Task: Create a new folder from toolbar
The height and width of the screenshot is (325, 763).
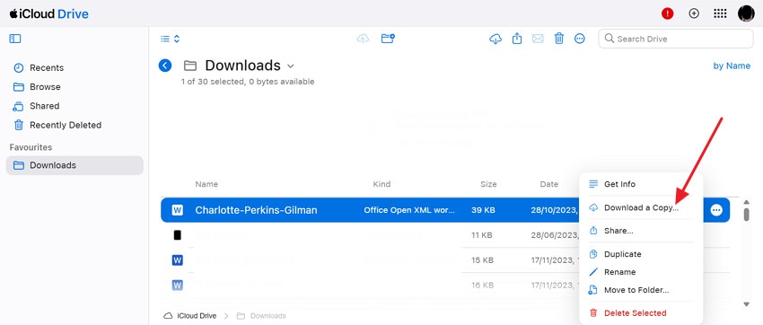Action: tap(388, 39)
